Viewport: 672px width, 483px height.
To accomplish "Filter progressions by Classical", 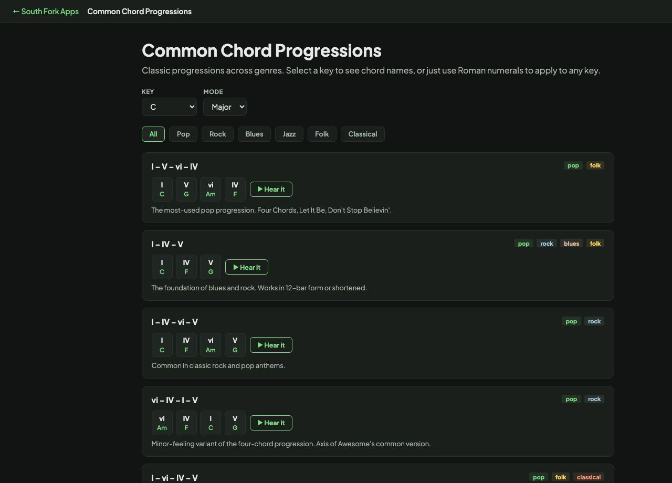I will pyautogui.click(x=363, y=134).
